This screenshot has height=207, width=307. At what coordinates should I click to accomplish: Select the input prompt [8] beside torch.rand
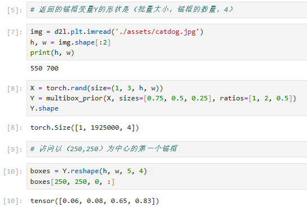[x=15, y=89]
